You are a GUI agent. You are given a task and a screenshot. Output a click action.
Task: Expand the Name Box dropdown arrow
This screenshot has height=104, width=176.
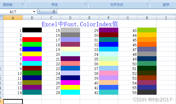(x=34, y=12)
